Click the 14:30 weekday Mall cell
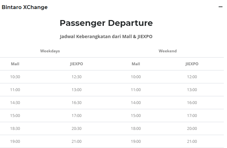The height and width of the screenshot is (148, 227). 15,103
